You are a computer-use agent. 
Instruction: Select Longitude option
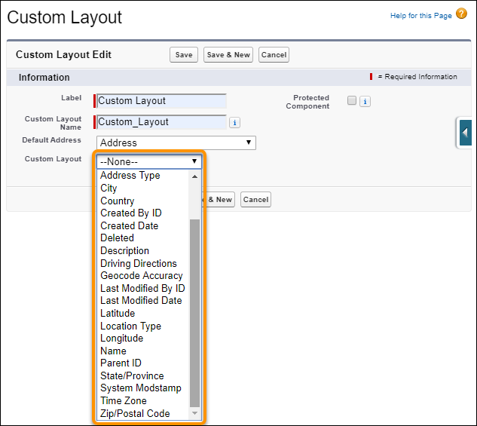click(x=142, y=339)
